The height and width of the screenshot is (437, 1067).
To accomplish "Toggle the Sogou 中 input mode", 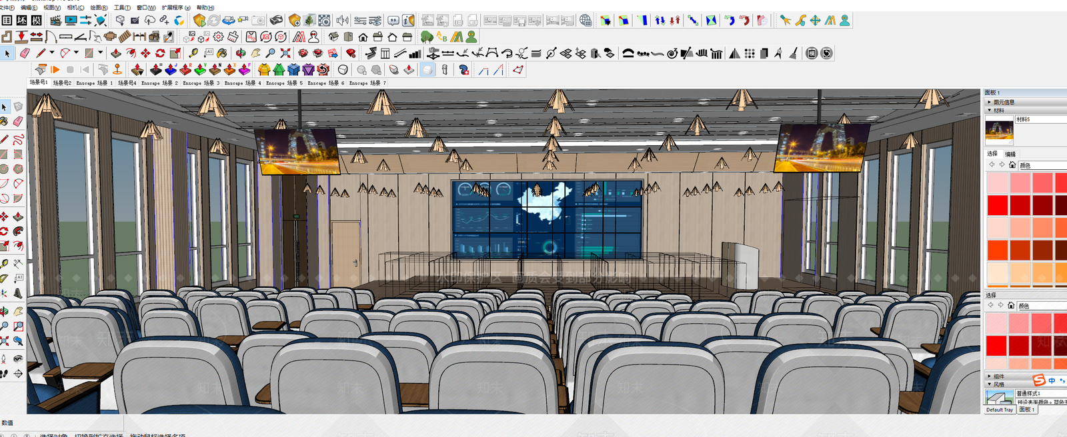I will tap(1052, 380).
